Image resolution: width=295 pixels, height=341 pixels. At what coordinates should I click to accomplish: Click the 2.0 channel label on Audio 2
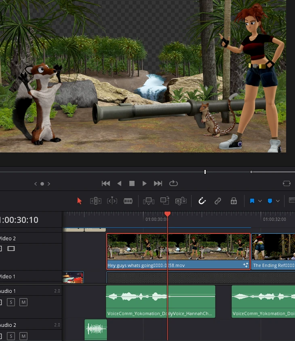(x=57, y=325)
